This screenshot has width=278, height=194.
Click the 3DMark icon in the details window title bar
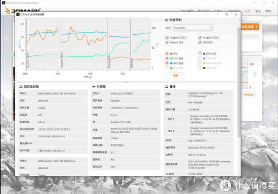click(x=18, y=14)
